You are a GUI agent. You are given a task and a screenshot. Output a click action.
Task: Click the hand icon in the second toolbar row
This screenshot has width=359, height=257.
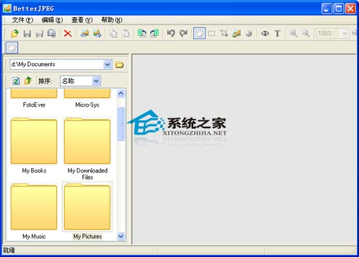point(12,48)
